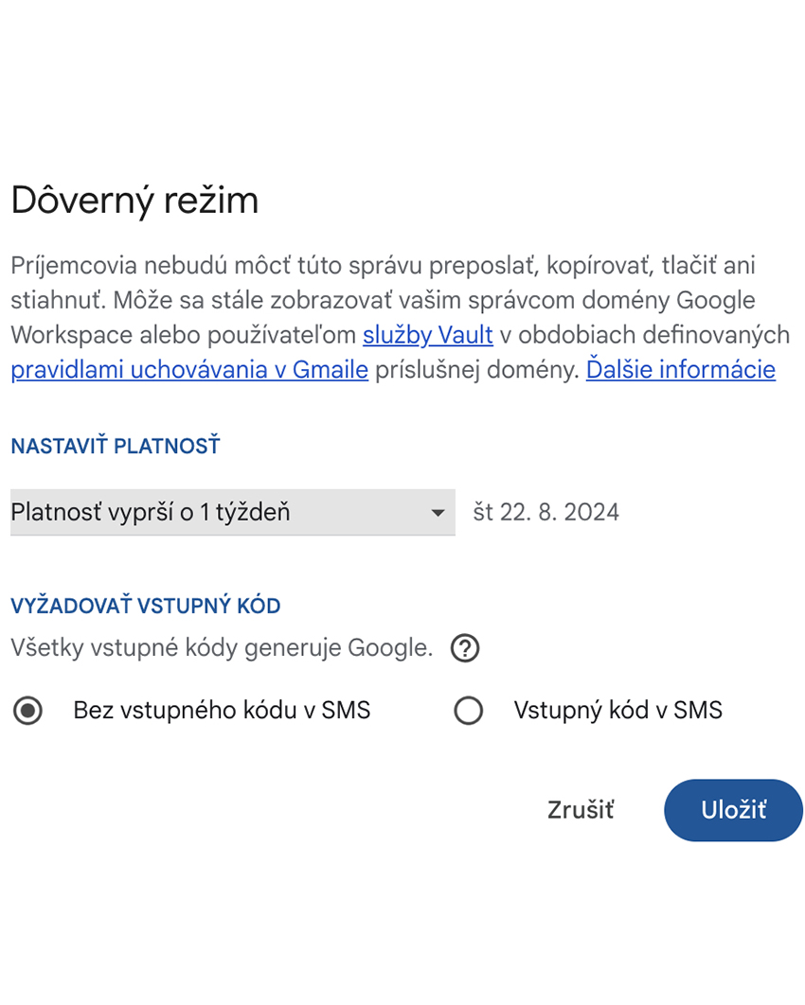This screenshot has height=1005, width=805.
Task: Open the help icon beside passcode info
Action: pyautogui.click(x=465, y=648)
